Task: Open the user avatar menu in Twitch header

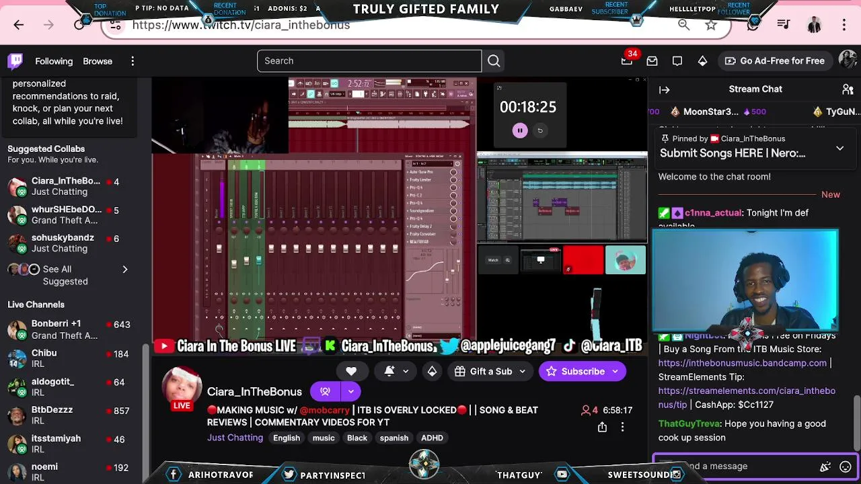Action: pyautogui.click(x=848, y=61)
